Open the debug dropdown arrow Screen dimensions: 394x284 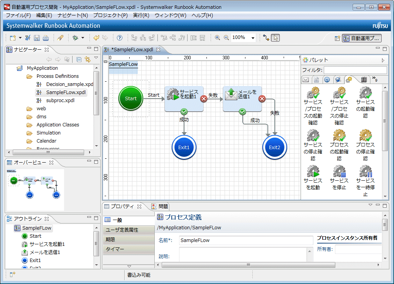pyautogui.click(x=83, y=38)
